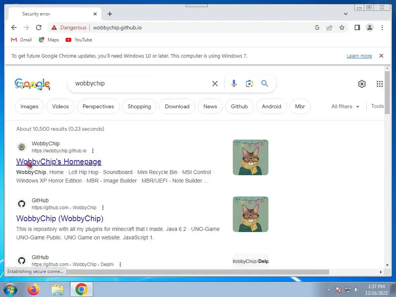Viewport: 396px width, 297px height.
Task: Clear the search box with X
Action: point(215,84)
